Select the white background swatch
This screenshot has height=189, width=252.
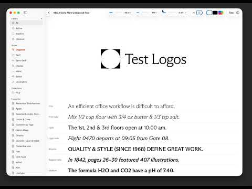(209, 13)
